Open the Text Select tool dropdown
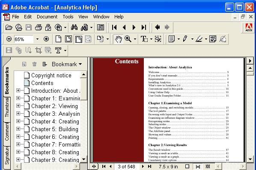Image resolution: width=256 pixels, height=170 pixels. pos(151,39)
